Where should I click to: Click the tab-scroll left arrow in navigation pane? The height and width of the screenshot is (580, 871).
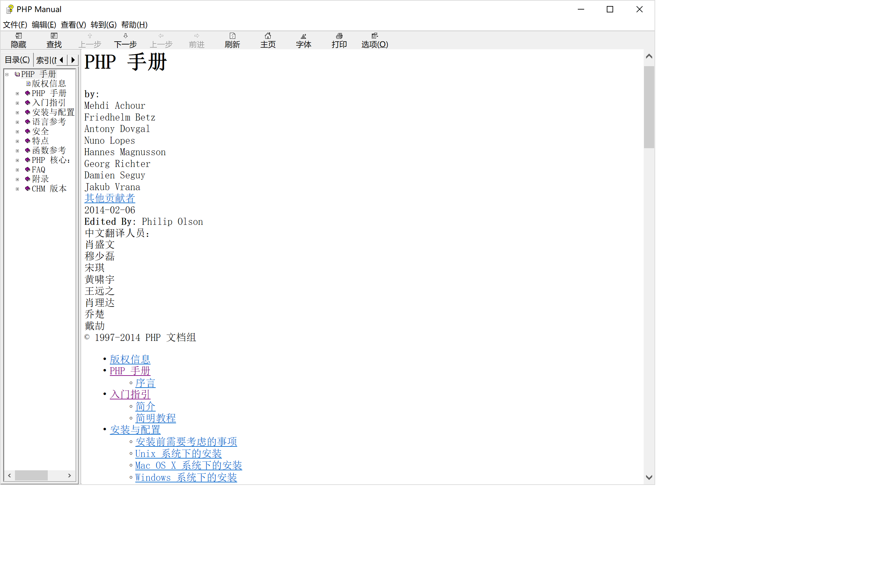coord(62,60)
